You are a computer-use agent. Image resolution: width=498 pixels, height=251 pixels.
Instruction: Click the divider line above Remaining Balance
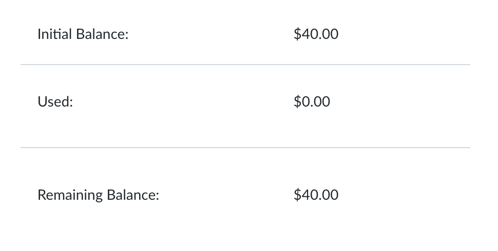click(x=245, y=148)
